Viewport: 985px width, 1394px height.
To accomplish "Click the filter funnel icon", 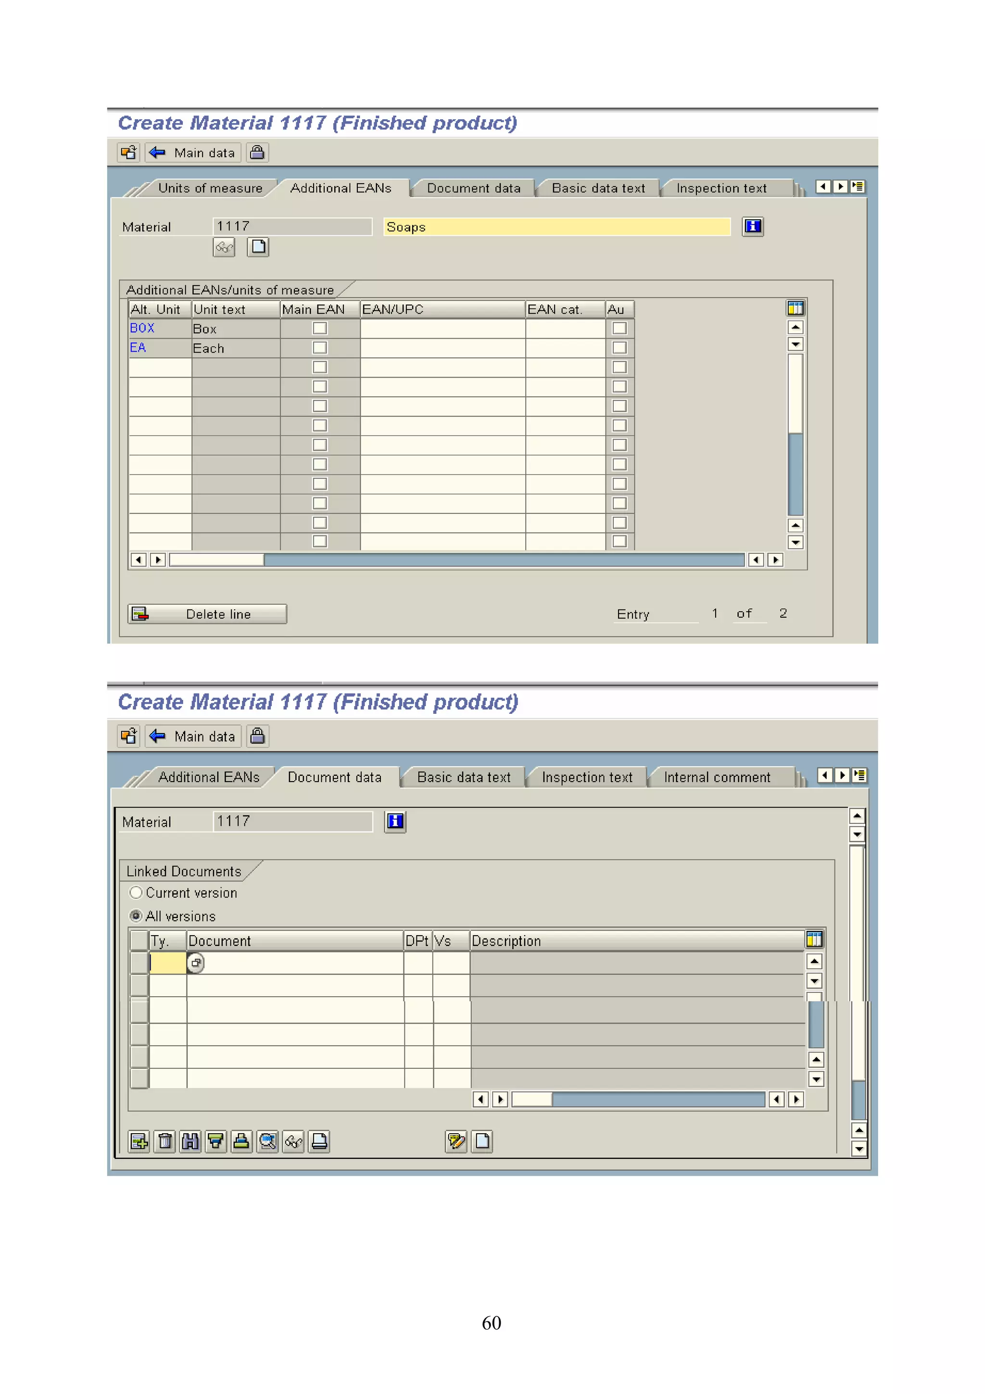I will pyautogui.click(x=215, y=1141).
